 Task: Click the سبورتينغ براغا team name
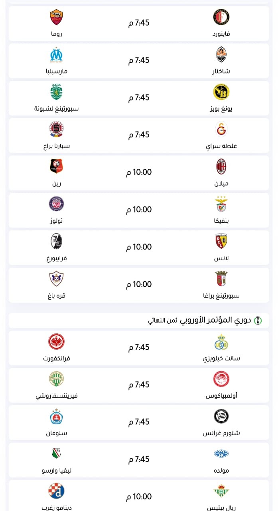[x=221, y=296]
